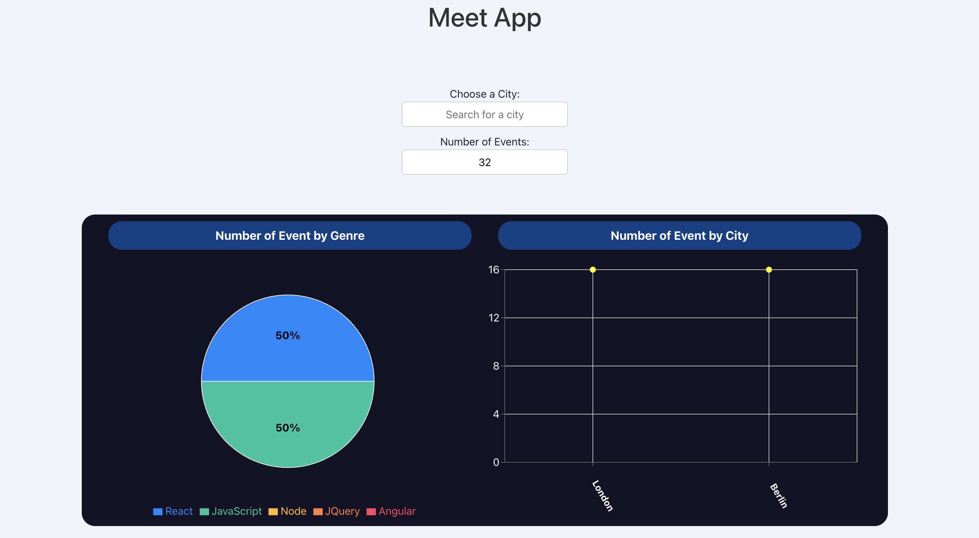This screenshot has width=979, height=538.
Task: Select the JavaScript legend label
Action: pyautogui.click(x=236, y=511)
